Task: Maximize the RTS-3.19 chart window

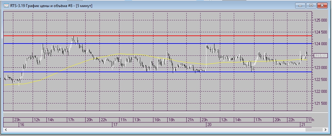Action: click(311, 6)
